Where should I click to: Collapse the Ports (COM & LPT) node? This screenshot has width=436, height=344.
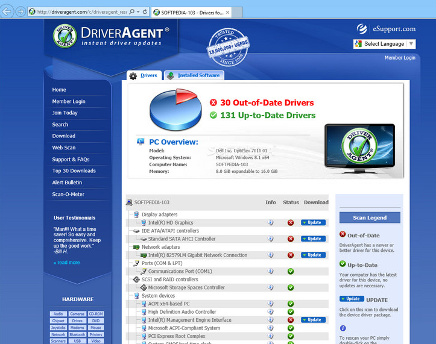point(162,263)
